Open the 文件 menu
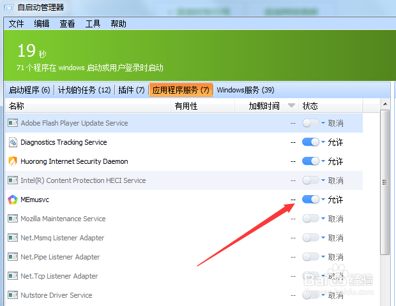396x306 pixels. pos(16,24)
